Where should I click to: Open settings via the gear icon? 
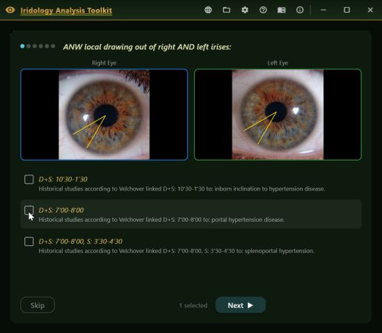[245, 10]
